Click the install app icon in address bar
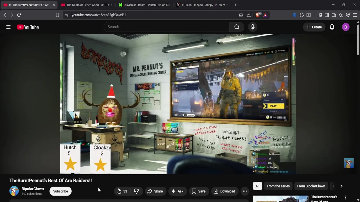This screenshot has width=360, height=202. coord(241,15)
